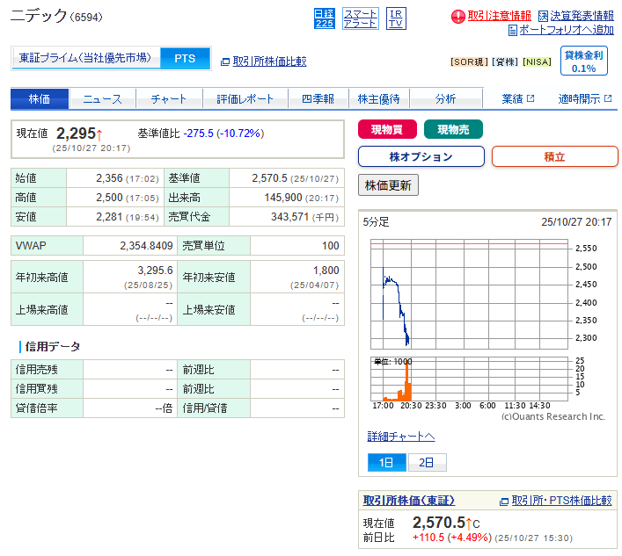Click 売買代金 value 343,571
The height and width of the screenshot is (556, 622).
[x=289, y=217]
